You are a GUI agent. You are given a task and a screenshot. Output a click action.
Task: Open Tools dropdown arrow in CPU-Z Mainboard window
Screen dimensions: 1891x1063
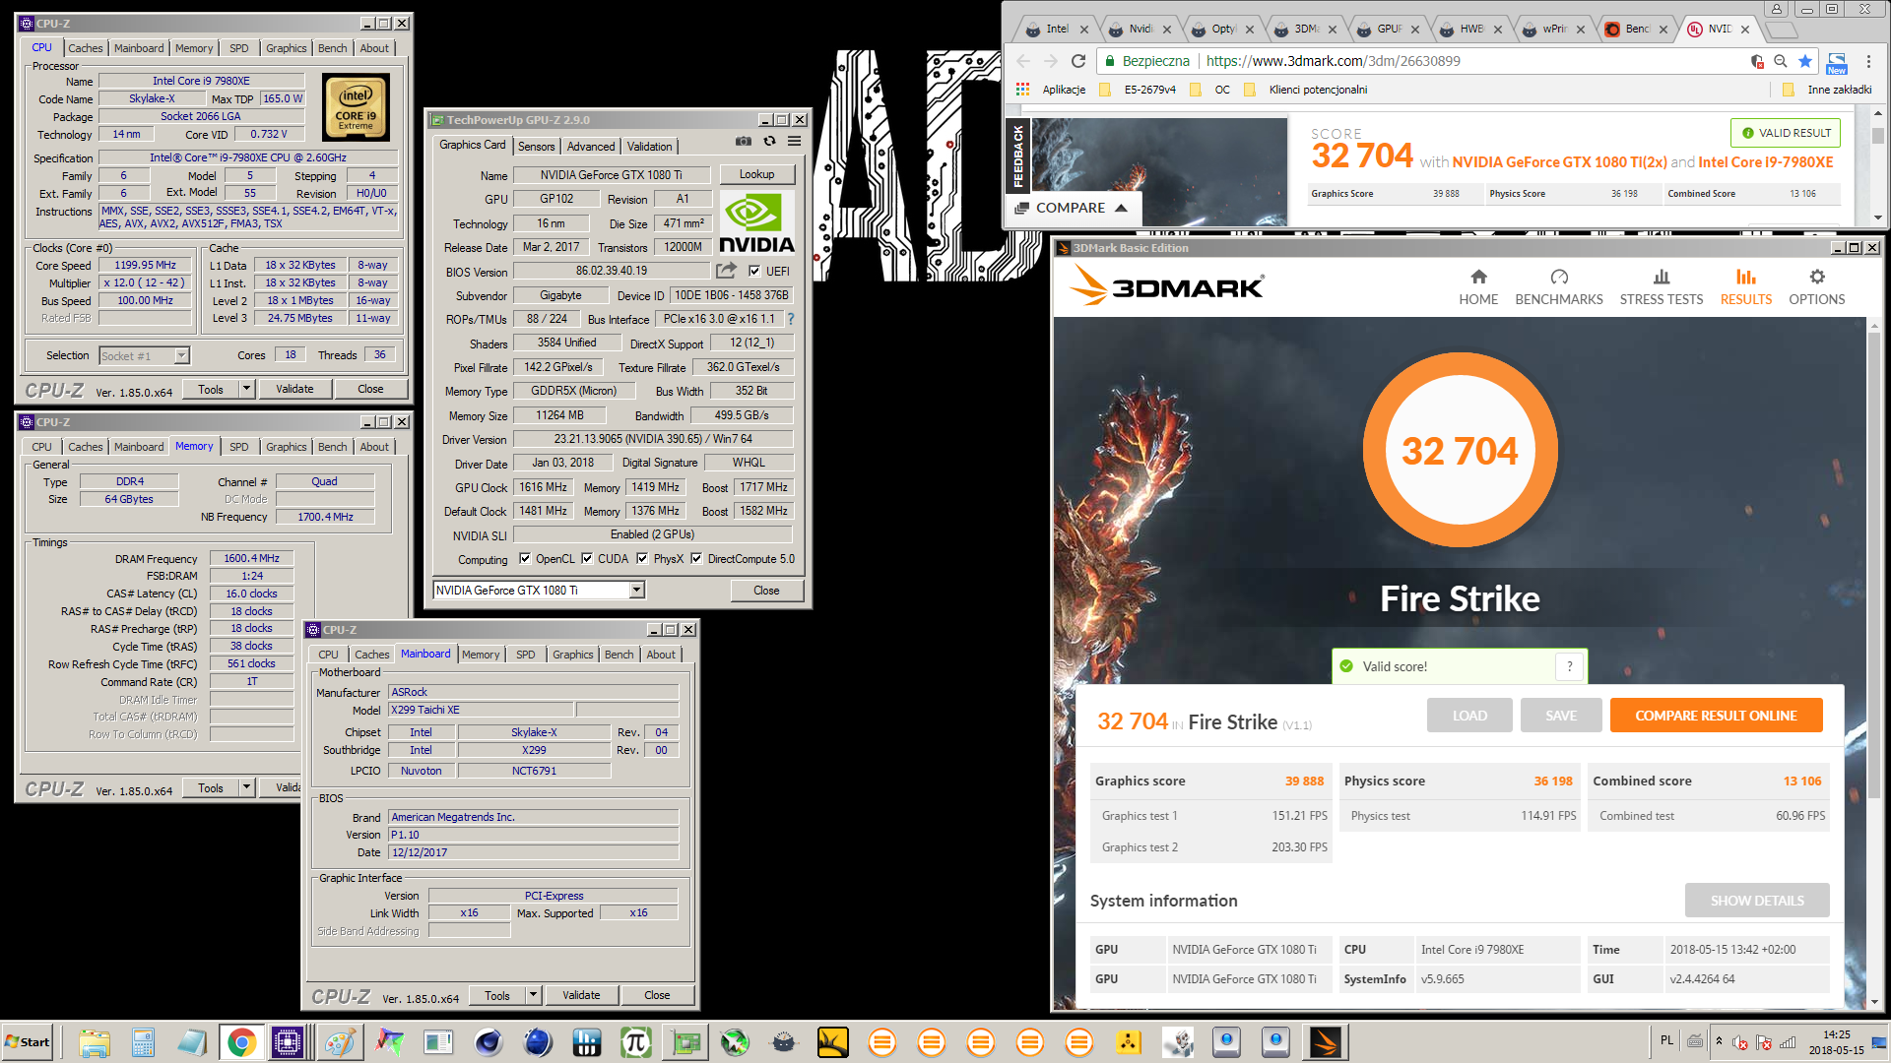(533, 996)
